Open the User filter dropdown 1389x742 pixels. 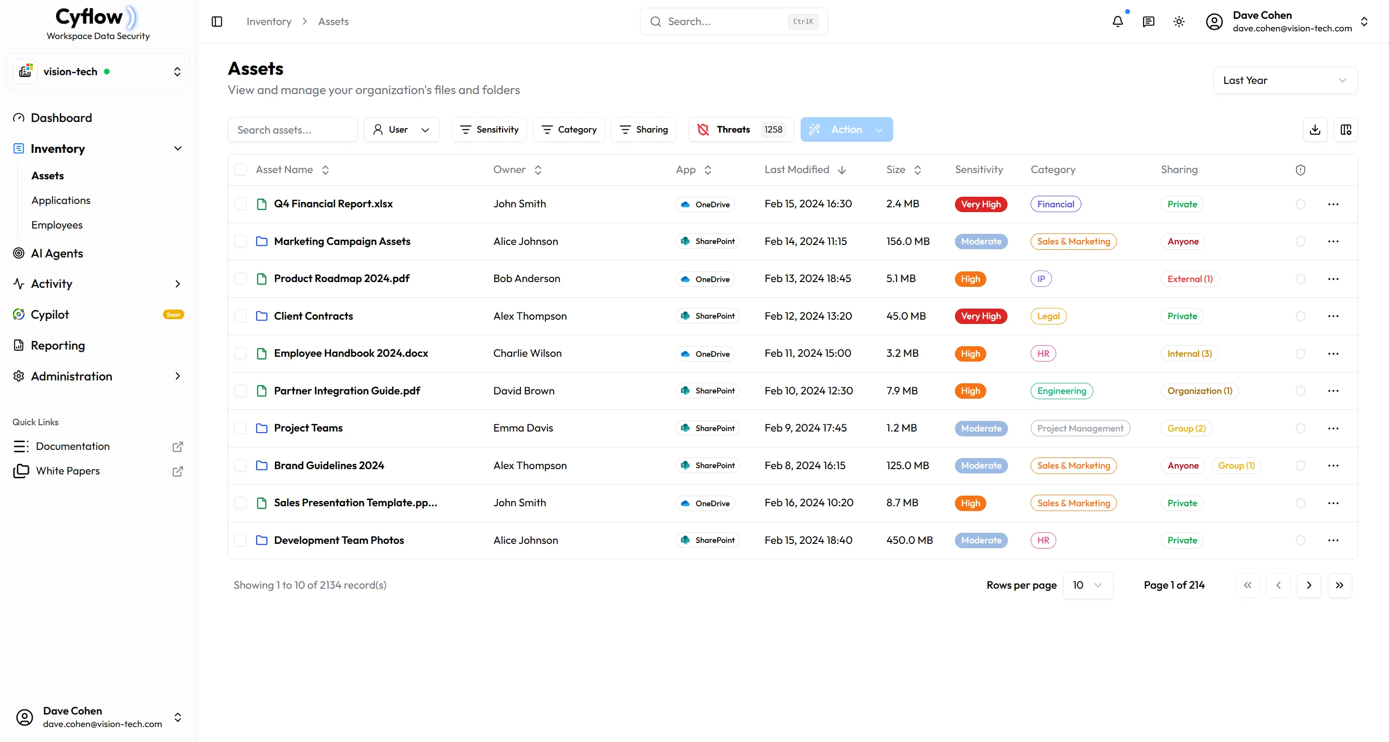point(401,129)
